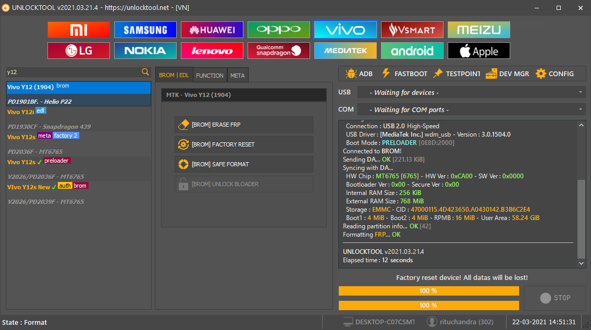Select the Xiaomi Mi brand logo
591x330 pixels.
(78, 30)
